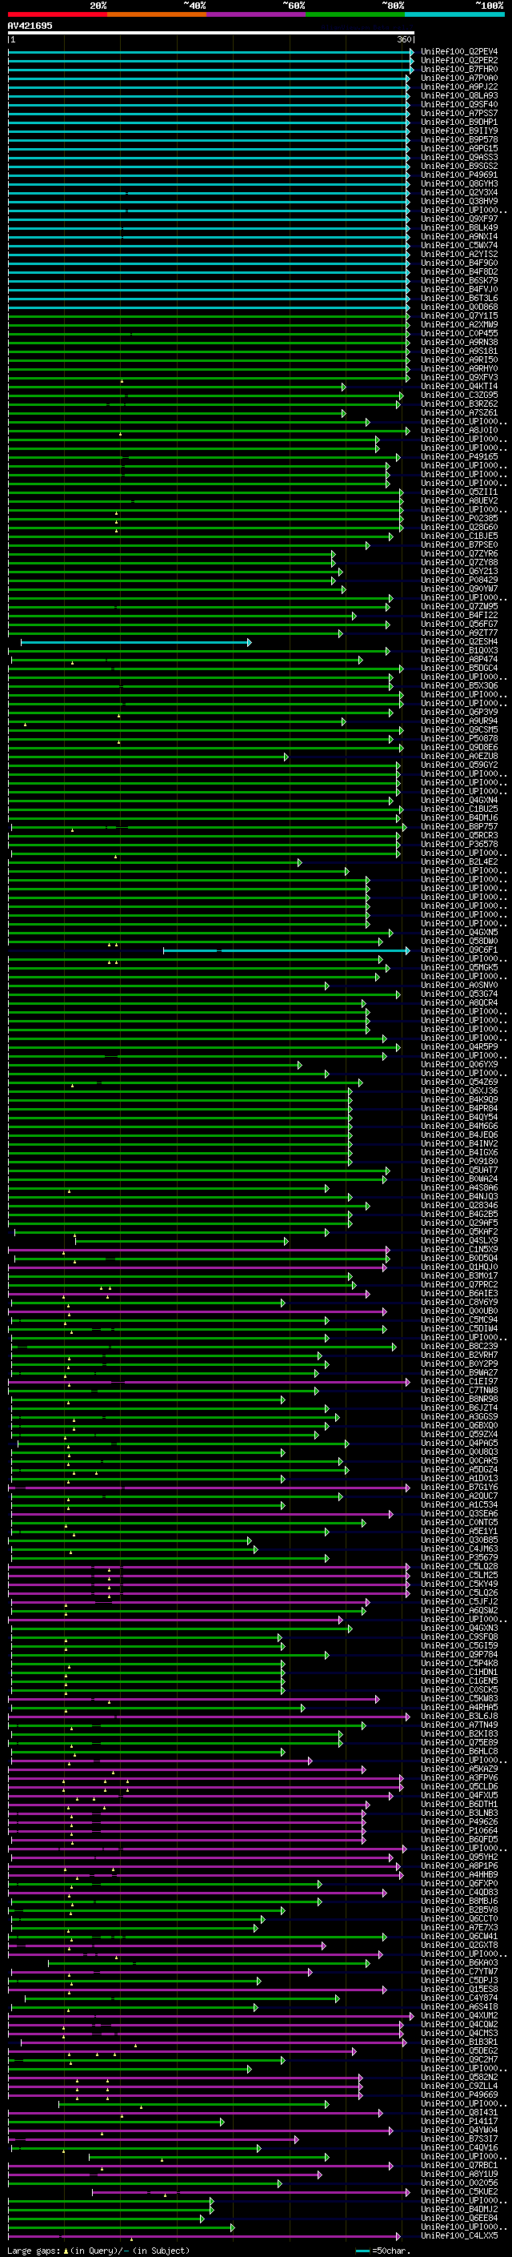The height and width of the screenshot is (2257, 512).
Task: Click the purple ~60% identity legend bar
Action: pyautogui.click(x=255, y=14)
